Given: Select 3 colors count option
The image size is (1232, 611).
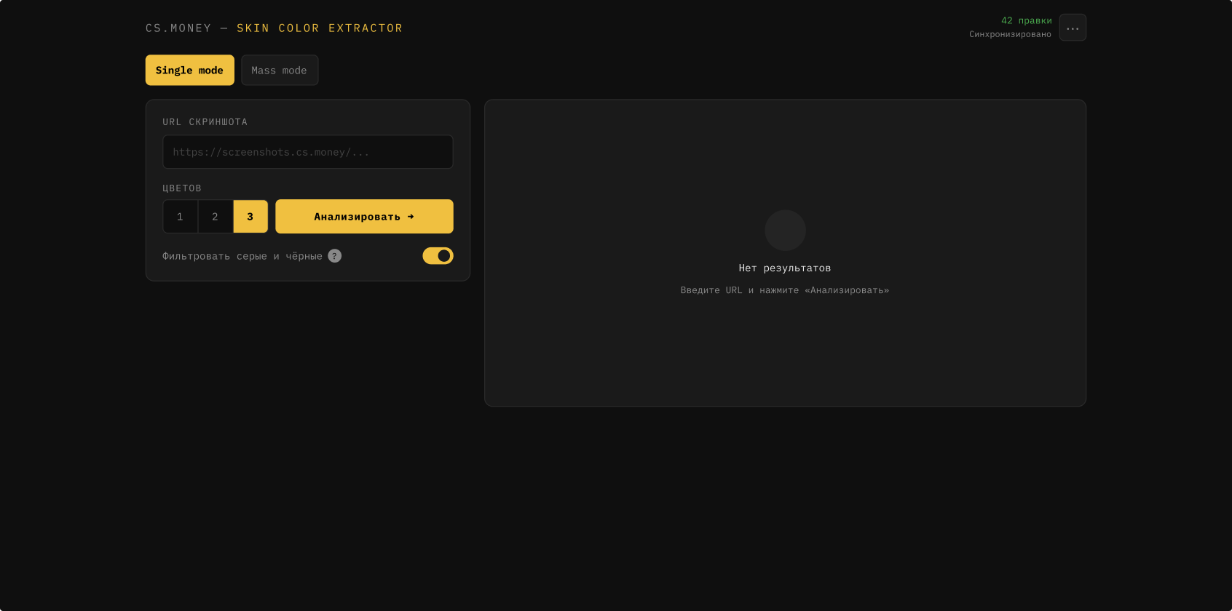Looking at the screenshot, I should tap(250, 217).
